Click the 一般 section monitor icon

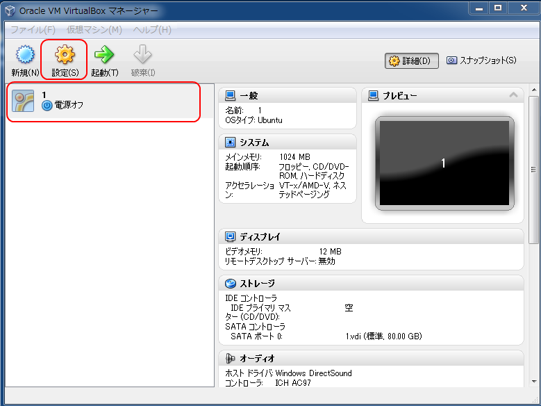click(x=230, y=95)
